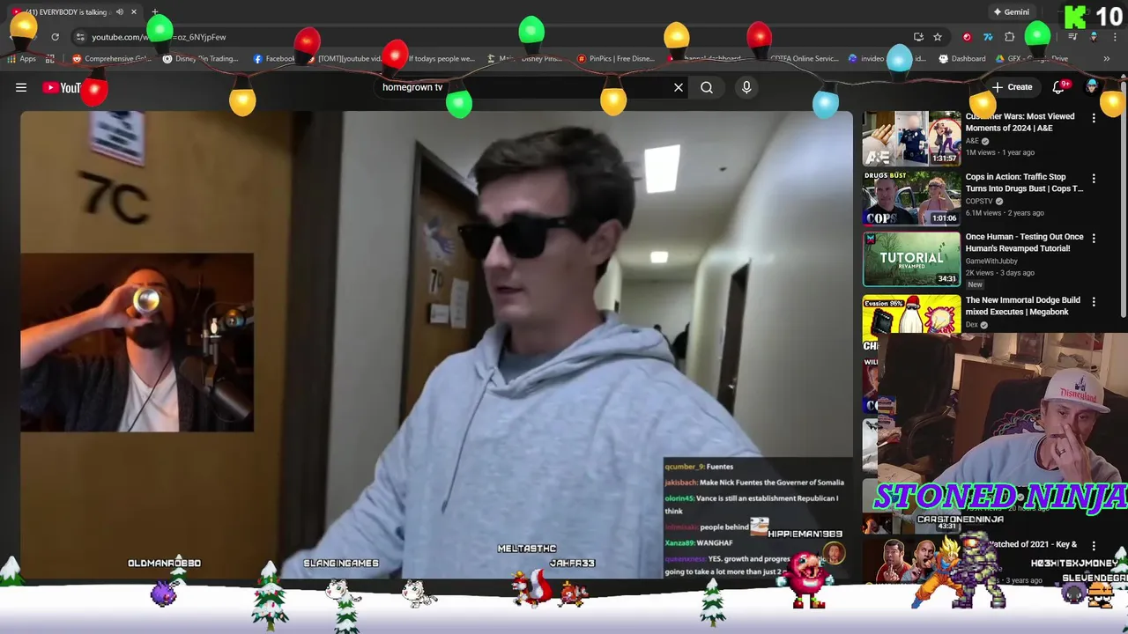Open the Gemini button in Chrome
Viewport: 1128px width, 634px height.
1011,12
